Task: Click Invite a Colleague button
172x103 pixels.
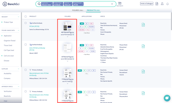Action: click(x=147, y=4)
